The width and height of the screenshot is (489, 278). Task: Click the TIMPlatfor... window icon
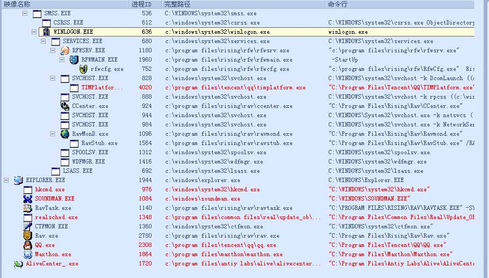74,88
